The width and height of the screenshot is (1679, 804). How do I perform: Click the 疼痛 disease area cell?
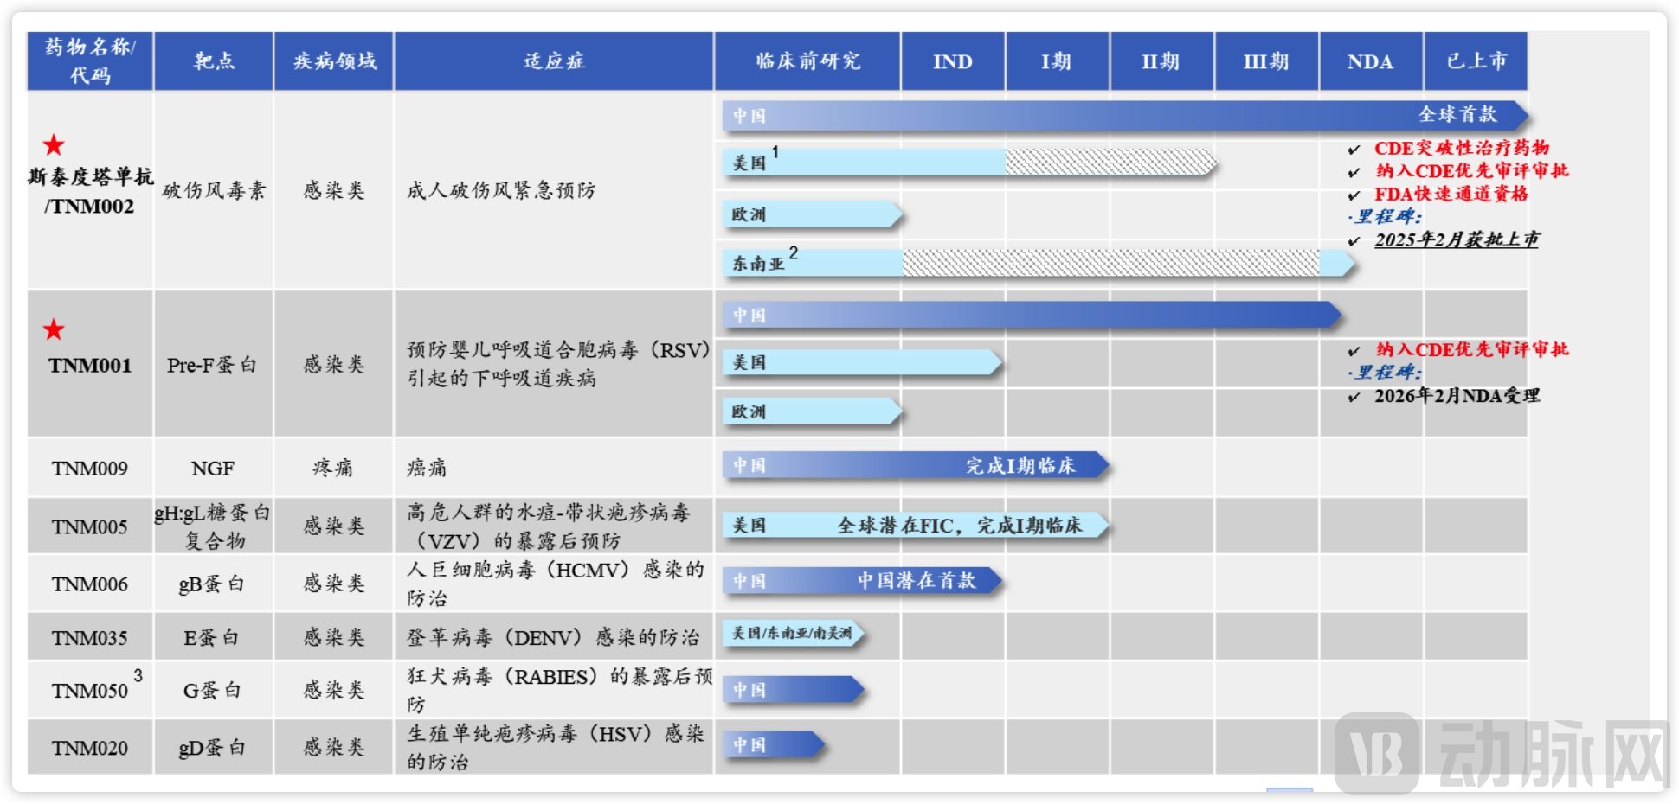click(333, 468)
